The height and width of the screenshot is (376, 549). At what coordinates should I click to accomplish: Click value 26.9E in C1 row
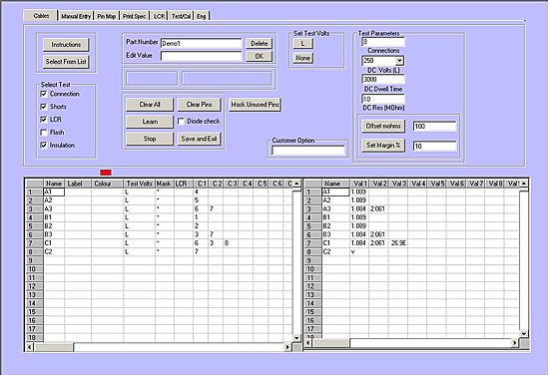coord(398,243)
